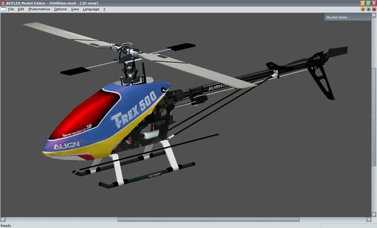
Task: Close the inner 3D view document
Action: pyautogui.click(x=374, y=9)
